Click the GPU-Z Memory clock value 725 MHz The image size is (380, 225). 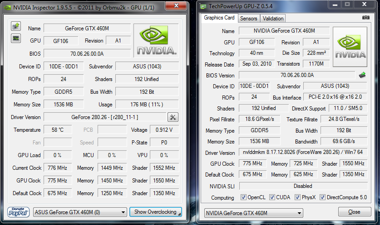303,163
